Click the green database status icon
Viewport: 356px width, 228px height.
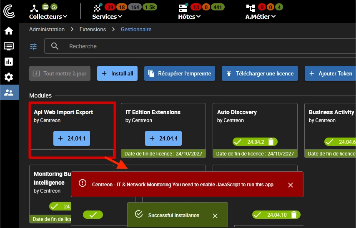[x=45, y=7]
